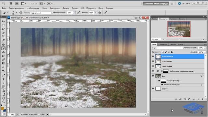Select the Path Selection tool
The width and height of the screenshot is (208, 117).
point(4,83)
